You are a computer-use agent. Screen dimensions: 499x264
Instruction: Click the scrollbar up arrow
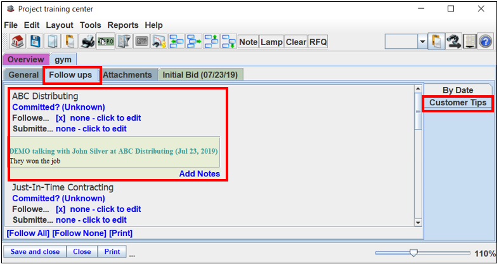[418, 89]
